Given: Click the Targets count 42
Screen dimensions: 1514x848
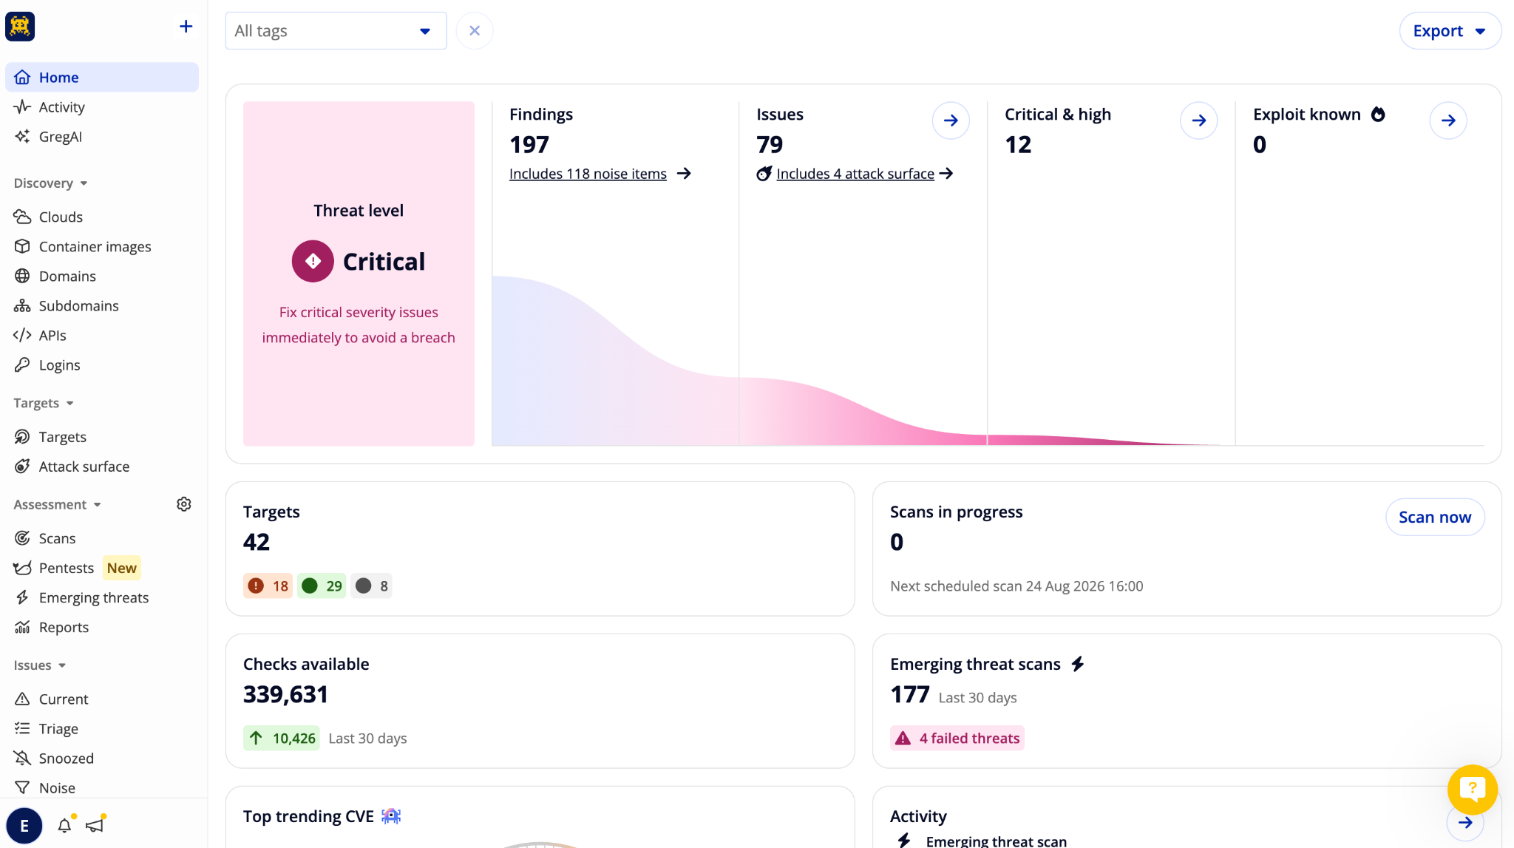Looking at the screenshot, I should [x=257, y=542].
